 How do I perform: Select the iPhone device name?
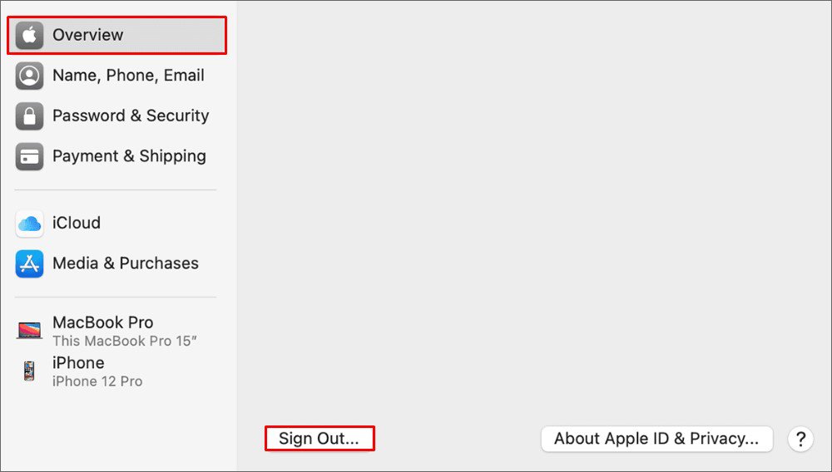[78, 363]
